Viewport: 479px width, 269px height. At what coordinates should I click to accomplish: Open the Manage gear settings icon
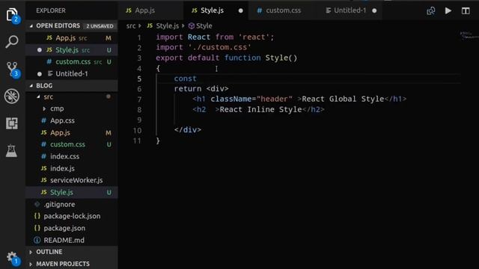click(12, 258)
